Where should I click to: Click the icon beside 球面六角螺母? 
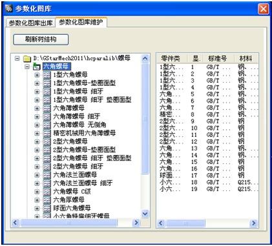pos(47,209)
